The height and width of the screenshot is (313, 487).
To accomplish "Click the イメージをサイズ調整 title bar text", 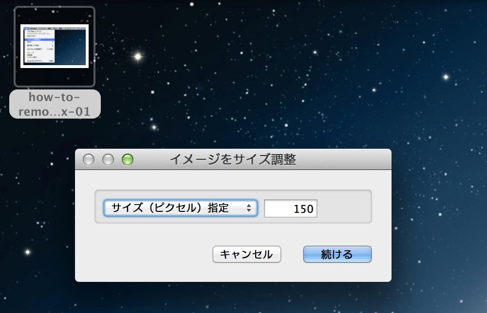I will (233, 159).
